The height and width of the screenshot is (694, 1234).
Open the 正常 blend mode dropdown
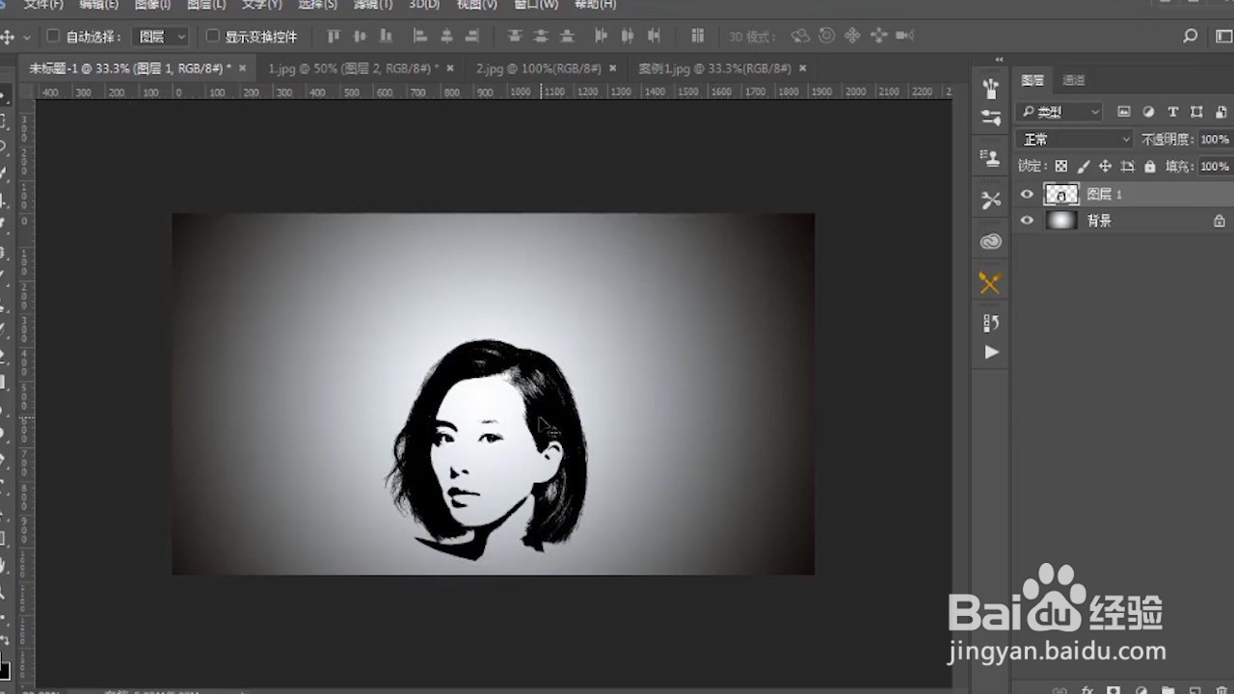[x=1073, y=139]
